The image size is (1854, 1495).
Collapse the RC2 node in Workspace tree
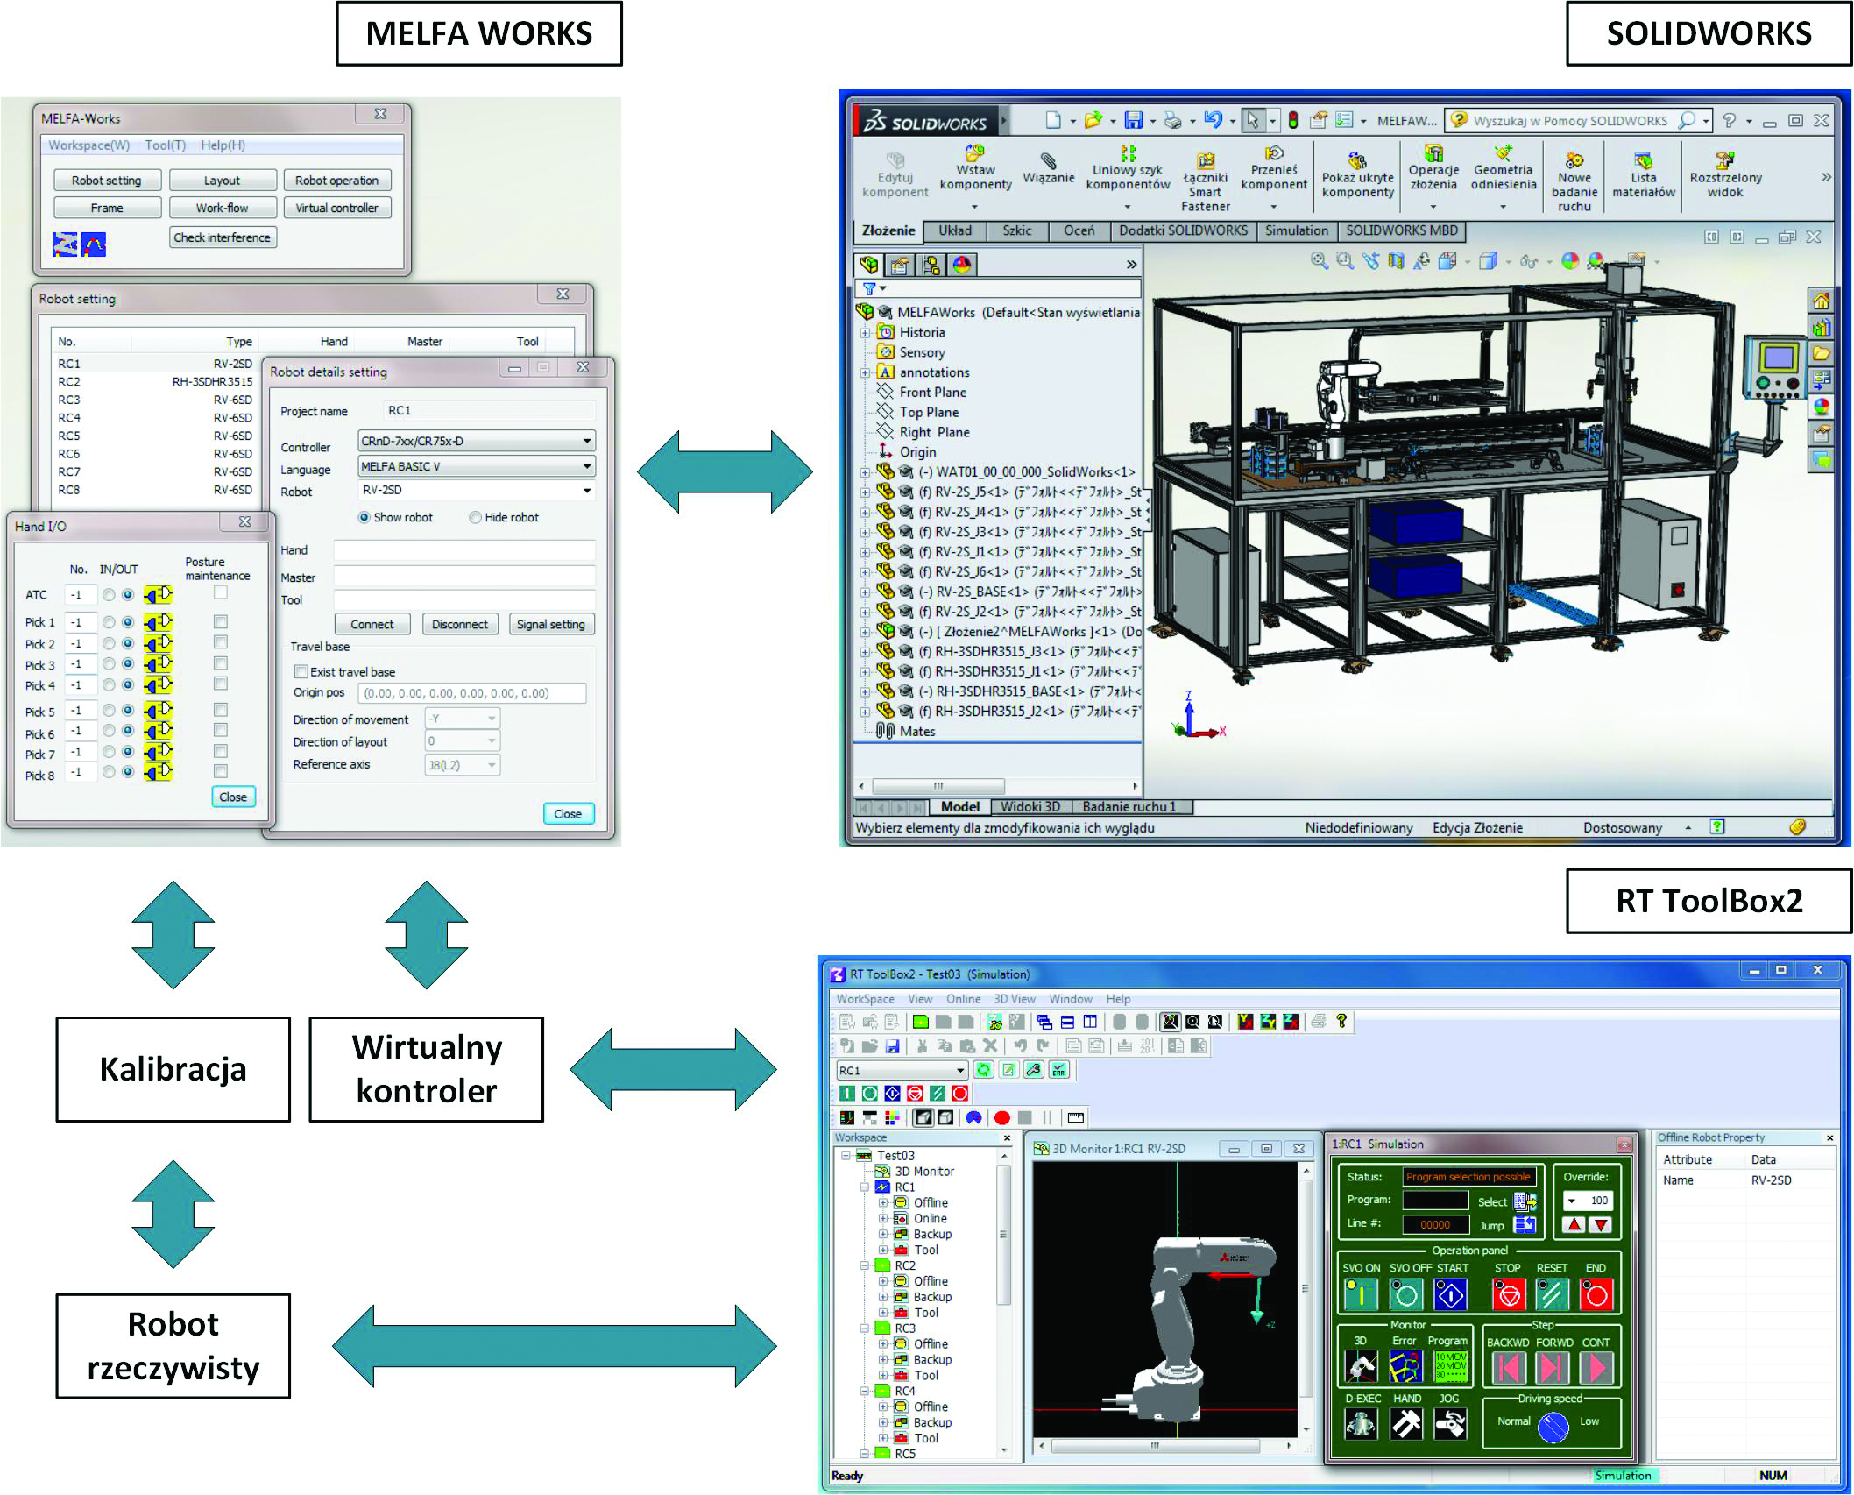click(x=865, y=1265)
